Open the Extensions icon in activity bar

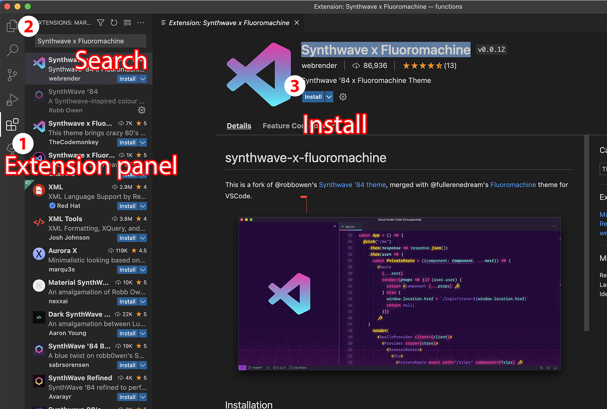12,125
